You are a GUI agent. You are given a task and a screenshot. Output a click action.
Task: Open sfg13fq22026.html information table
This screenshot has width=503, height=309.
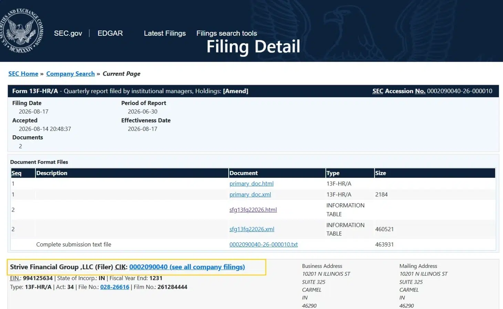coord(253,210)
